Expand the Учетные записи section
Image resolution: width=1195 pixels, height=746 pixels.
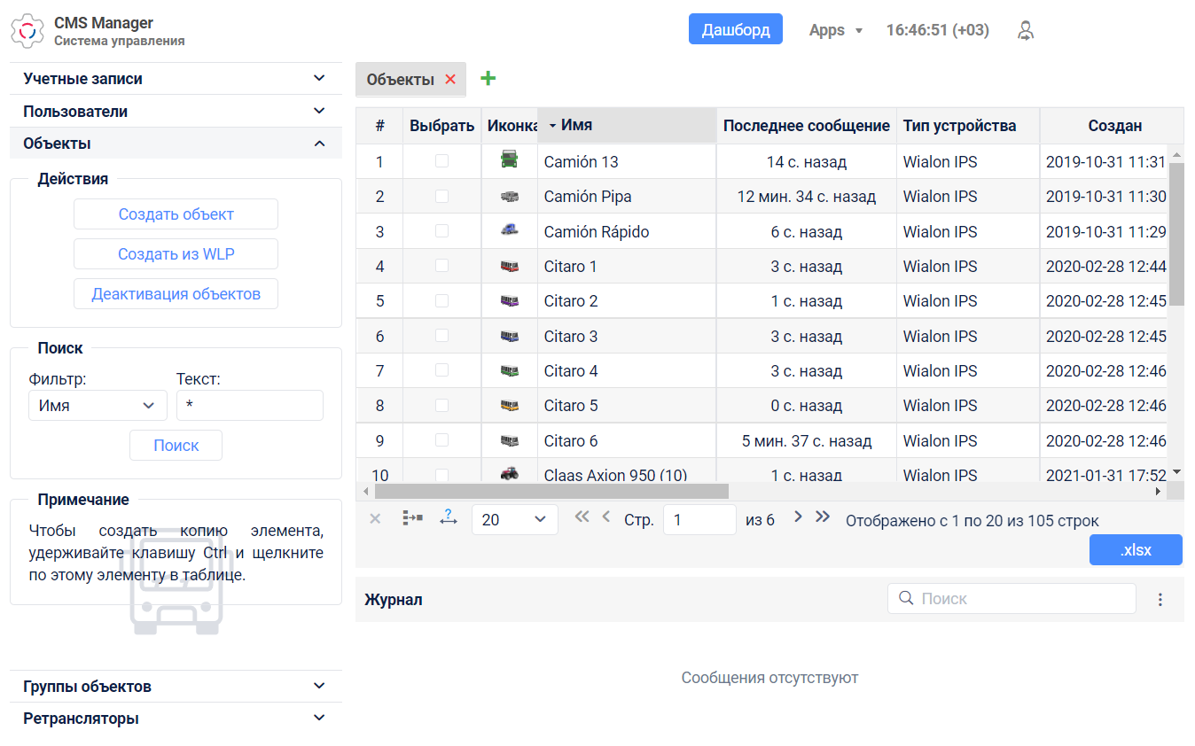pos(176,79)
